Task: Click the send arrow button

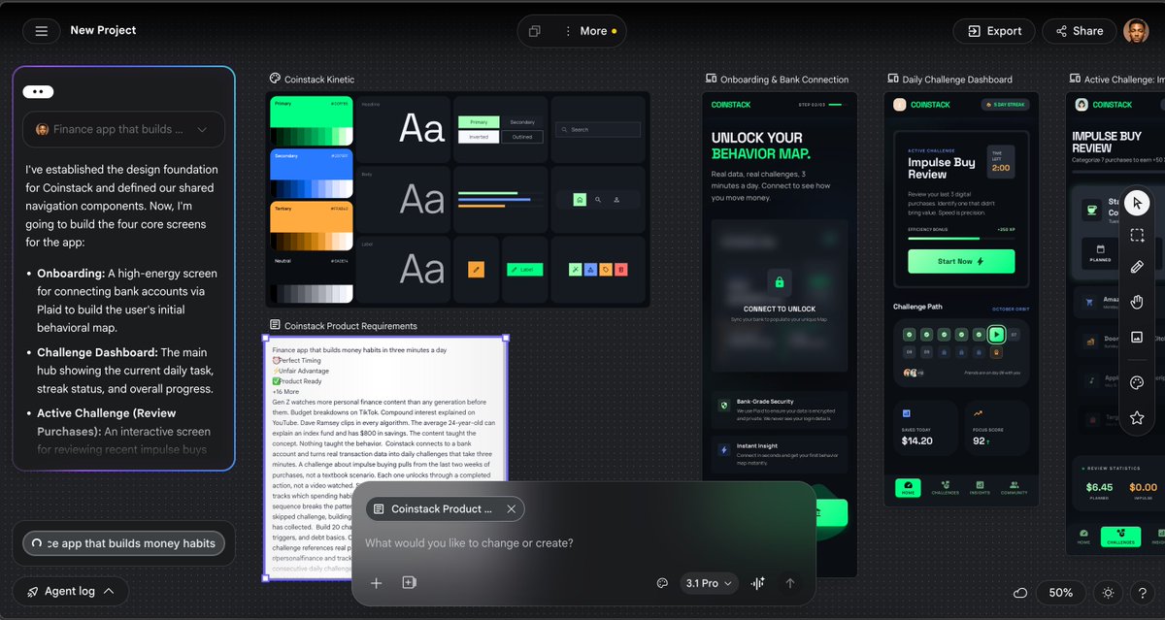Action: [790, 583]
